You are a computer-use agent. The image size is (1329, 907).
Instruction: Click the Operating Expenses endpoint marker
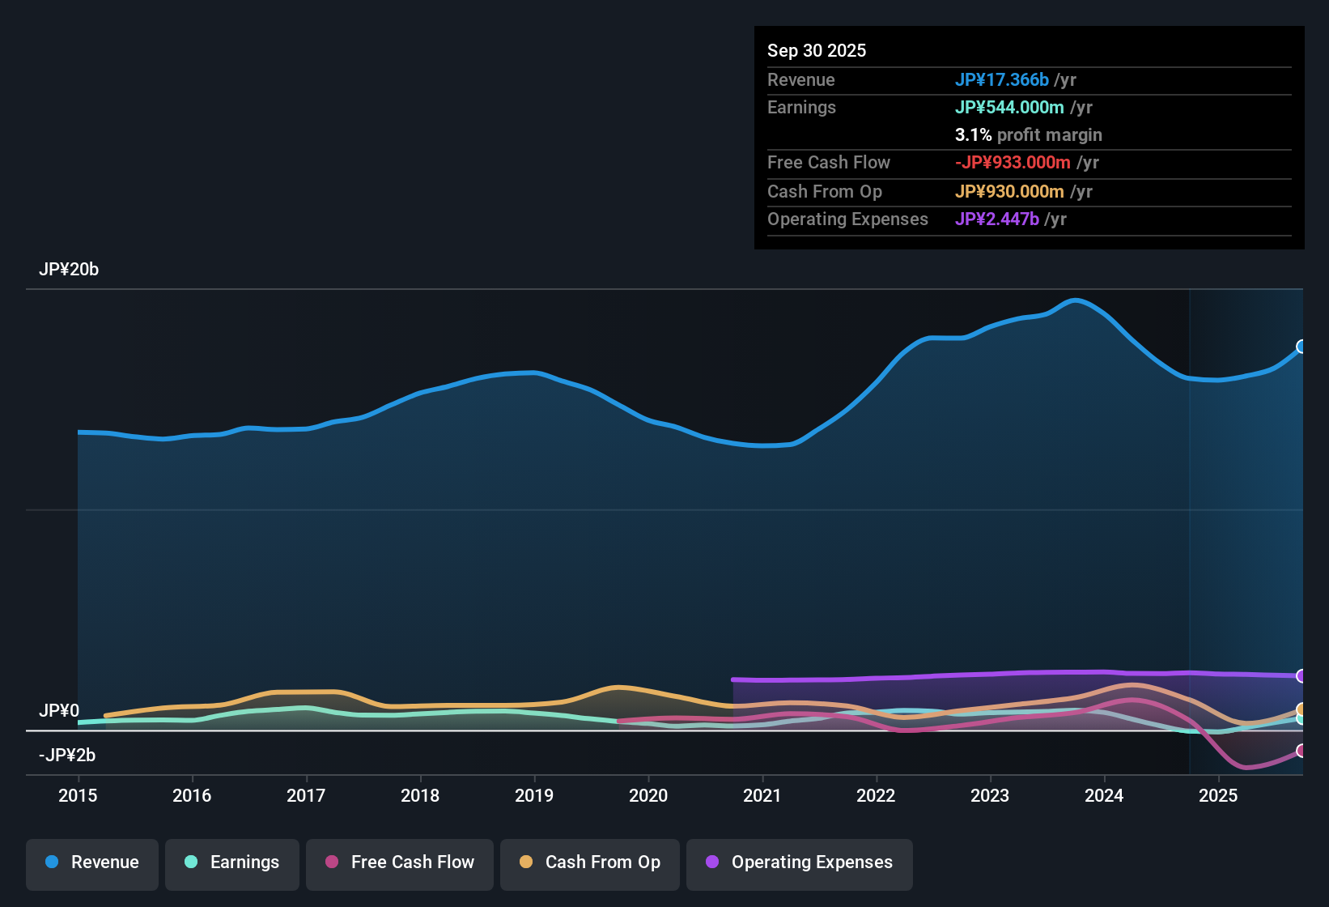pos(1300,675)
